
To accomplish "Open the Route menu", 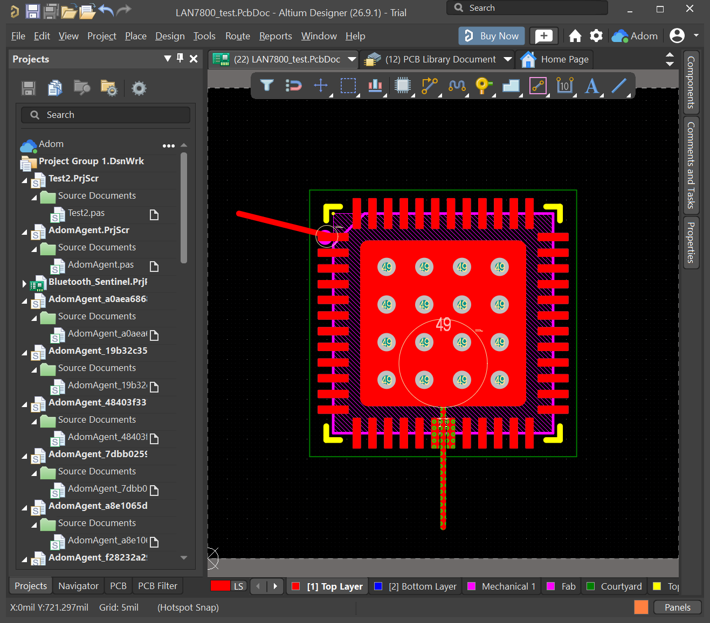I will pyautogui.click(x=238, y=36).
